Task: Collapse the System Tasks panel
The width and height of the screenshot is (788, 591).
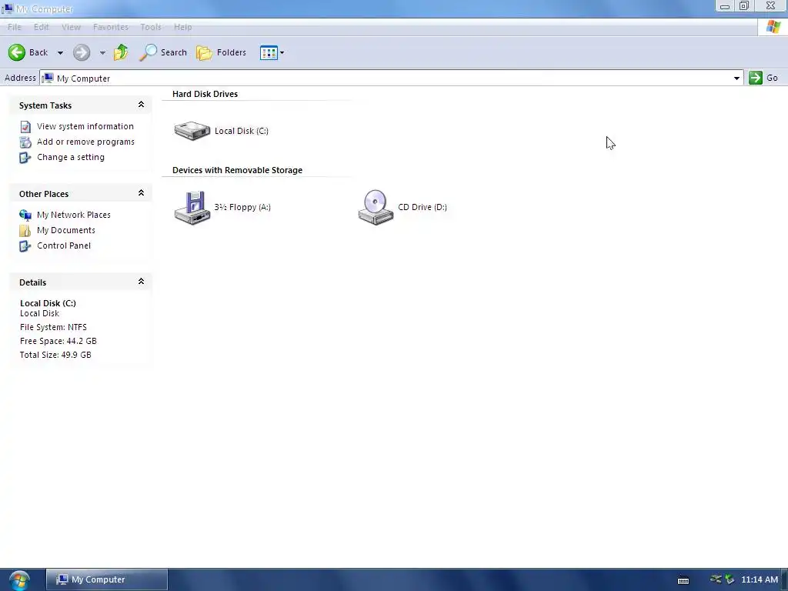Action: (142, 105)
